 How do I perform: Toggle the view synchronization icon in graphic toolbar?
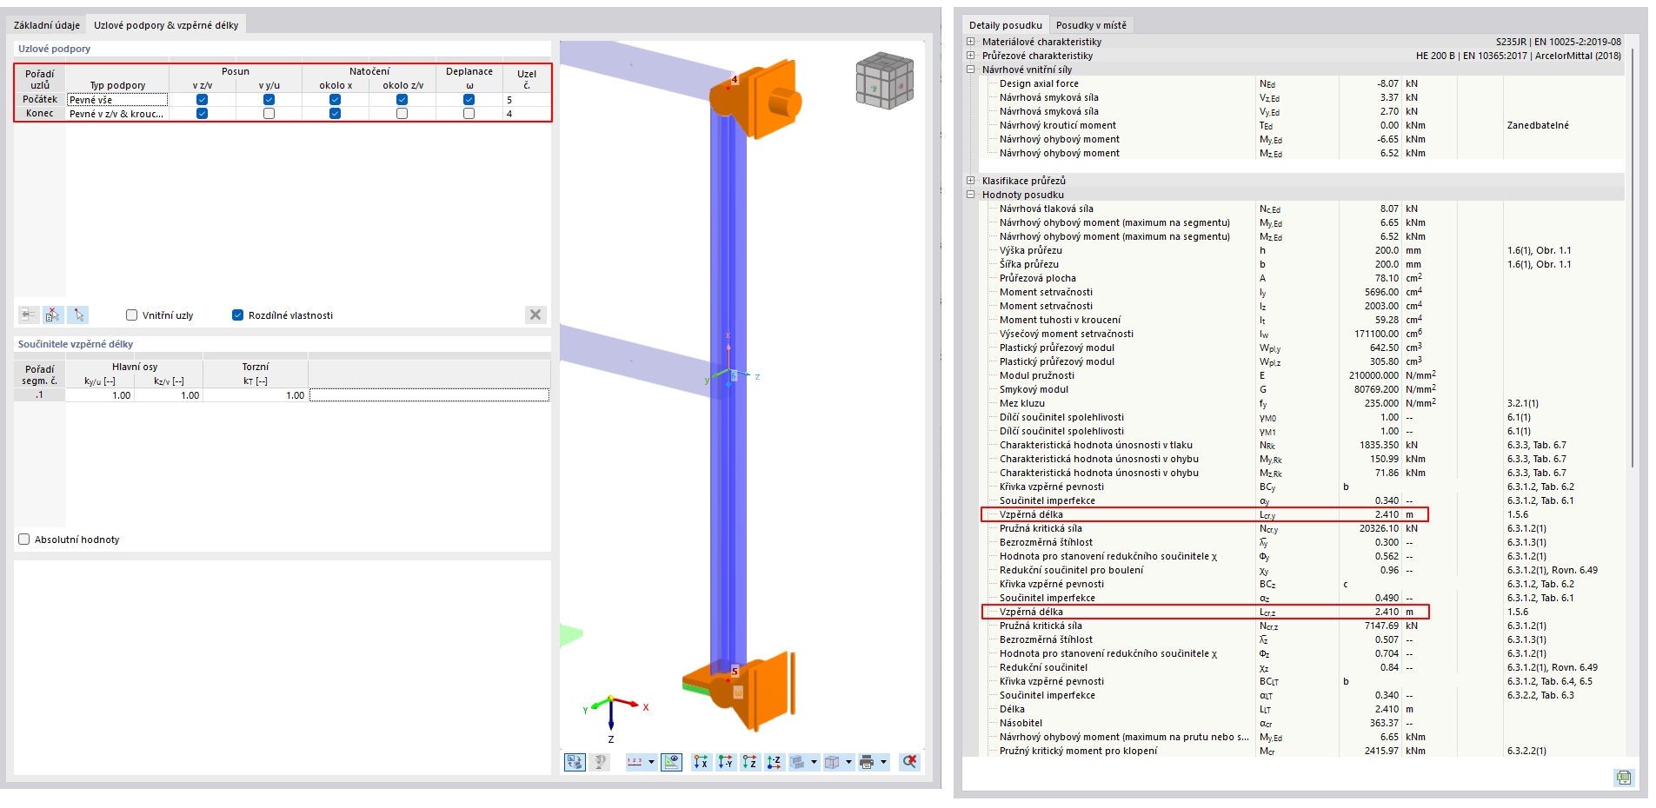coord(575,762)
